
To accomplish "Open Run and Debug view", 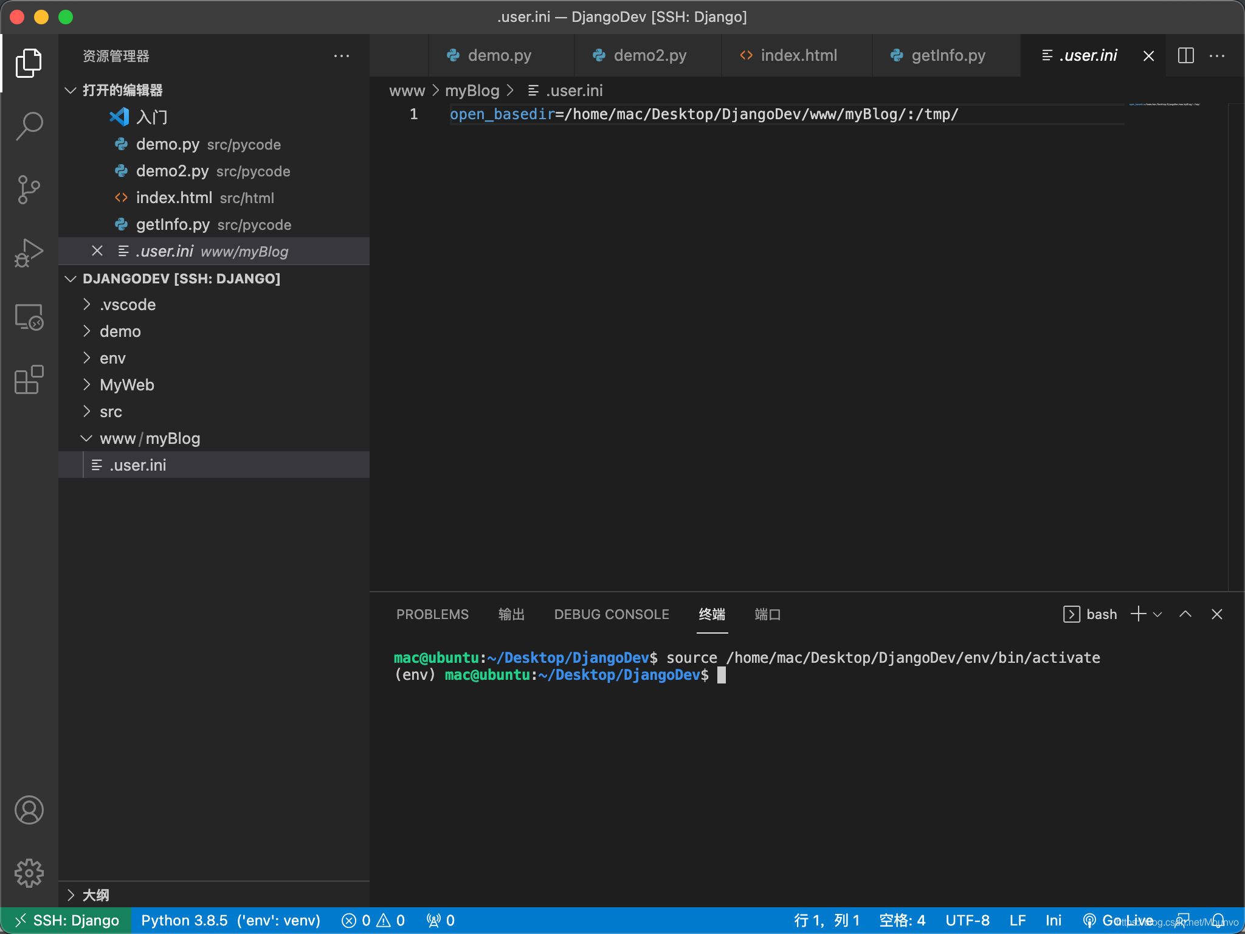I will (x=29, y=253).
